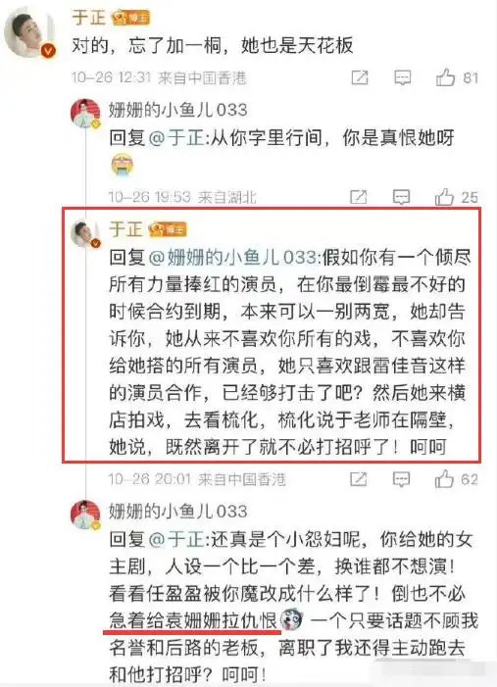This screenshot has height=687, width=497.
Task: Comment on the 20:01 reply
Action: pos(401,479)
